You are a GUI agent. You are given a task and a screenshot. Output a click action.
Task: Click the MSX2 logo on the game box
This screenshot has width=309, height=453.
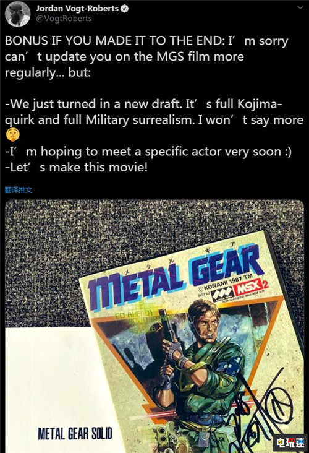coord(252,286)
